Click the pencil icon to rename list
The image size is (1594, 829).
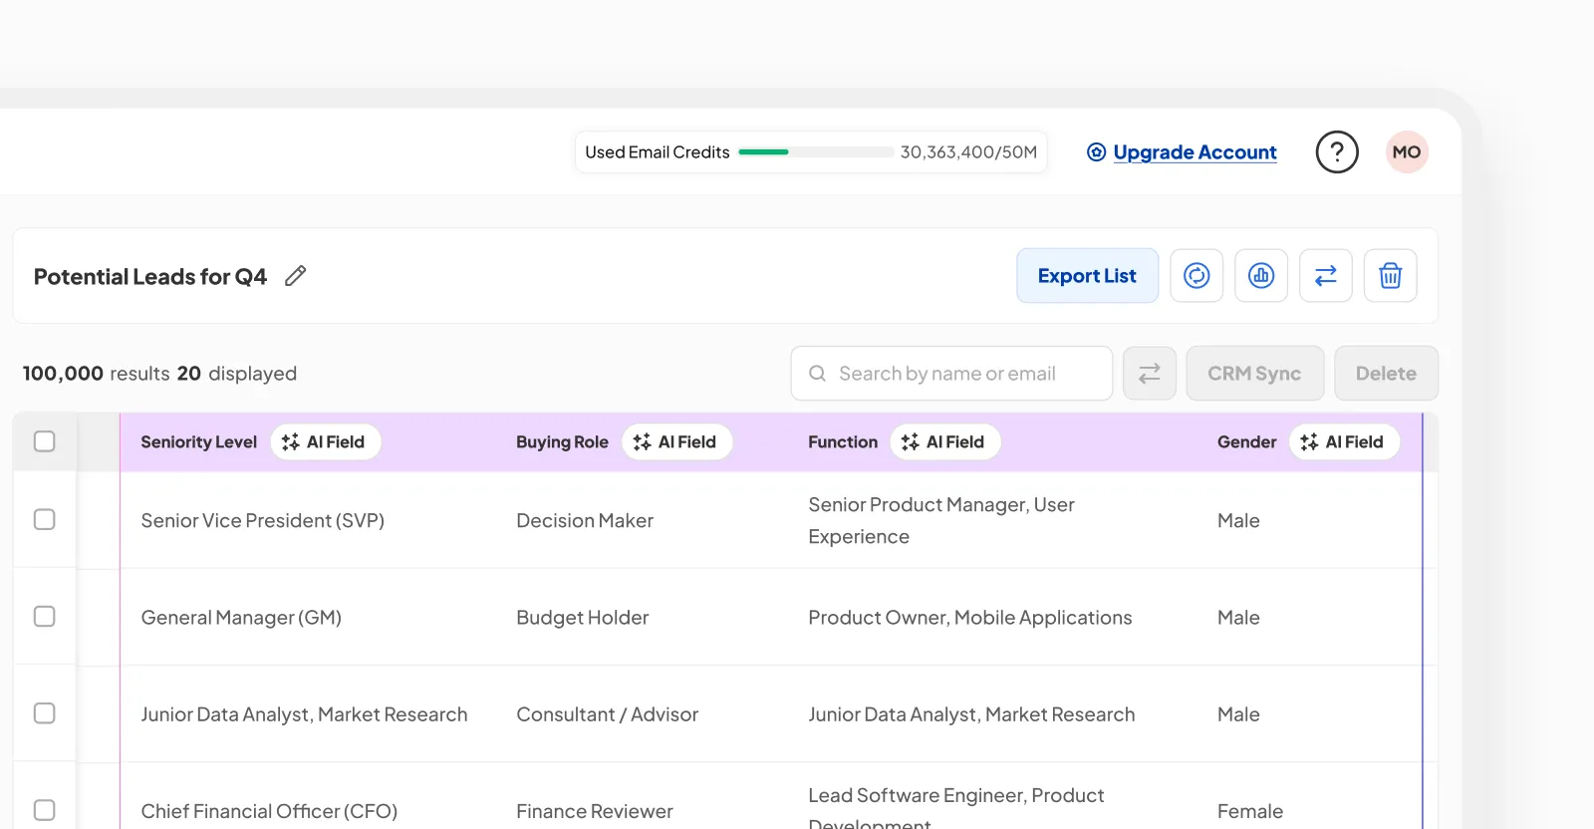point(295,276)
